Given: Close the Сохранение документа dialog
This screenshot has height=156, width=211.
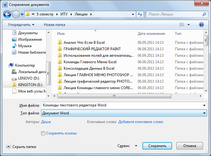Looking at the screenshot, I should tap(201, 3).
